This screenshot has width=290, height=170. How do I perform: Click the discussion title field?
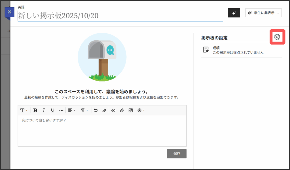point(120,16)
